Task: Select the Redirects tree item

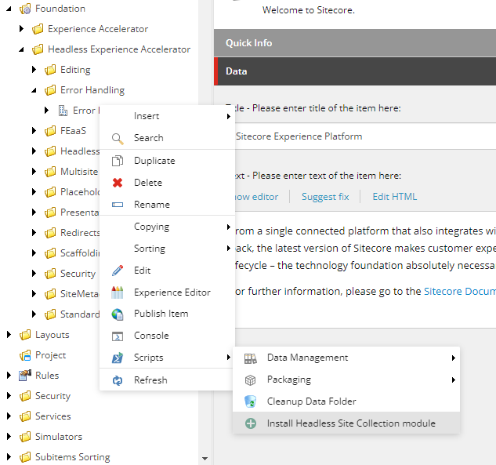Action: [x=80, y=233]
